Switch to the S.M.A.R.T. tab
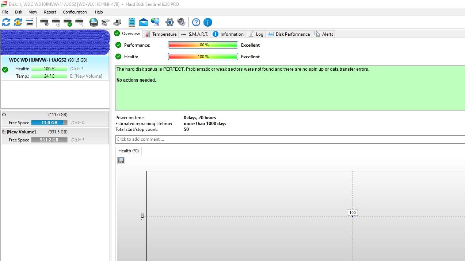The width and height of the screenshot is (465, 261). click(x=195, y=34)
